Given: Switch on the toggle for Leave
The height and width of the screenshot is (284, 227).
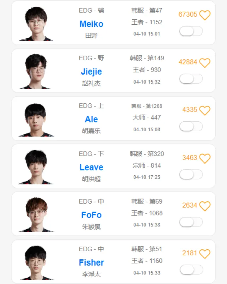Looking at the screenshot, I should pyautogui.click(x=191, y=174).
